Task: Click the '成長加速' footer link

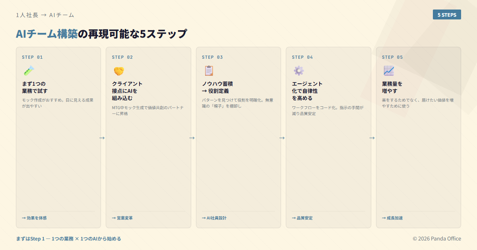Action: (392, 218)
